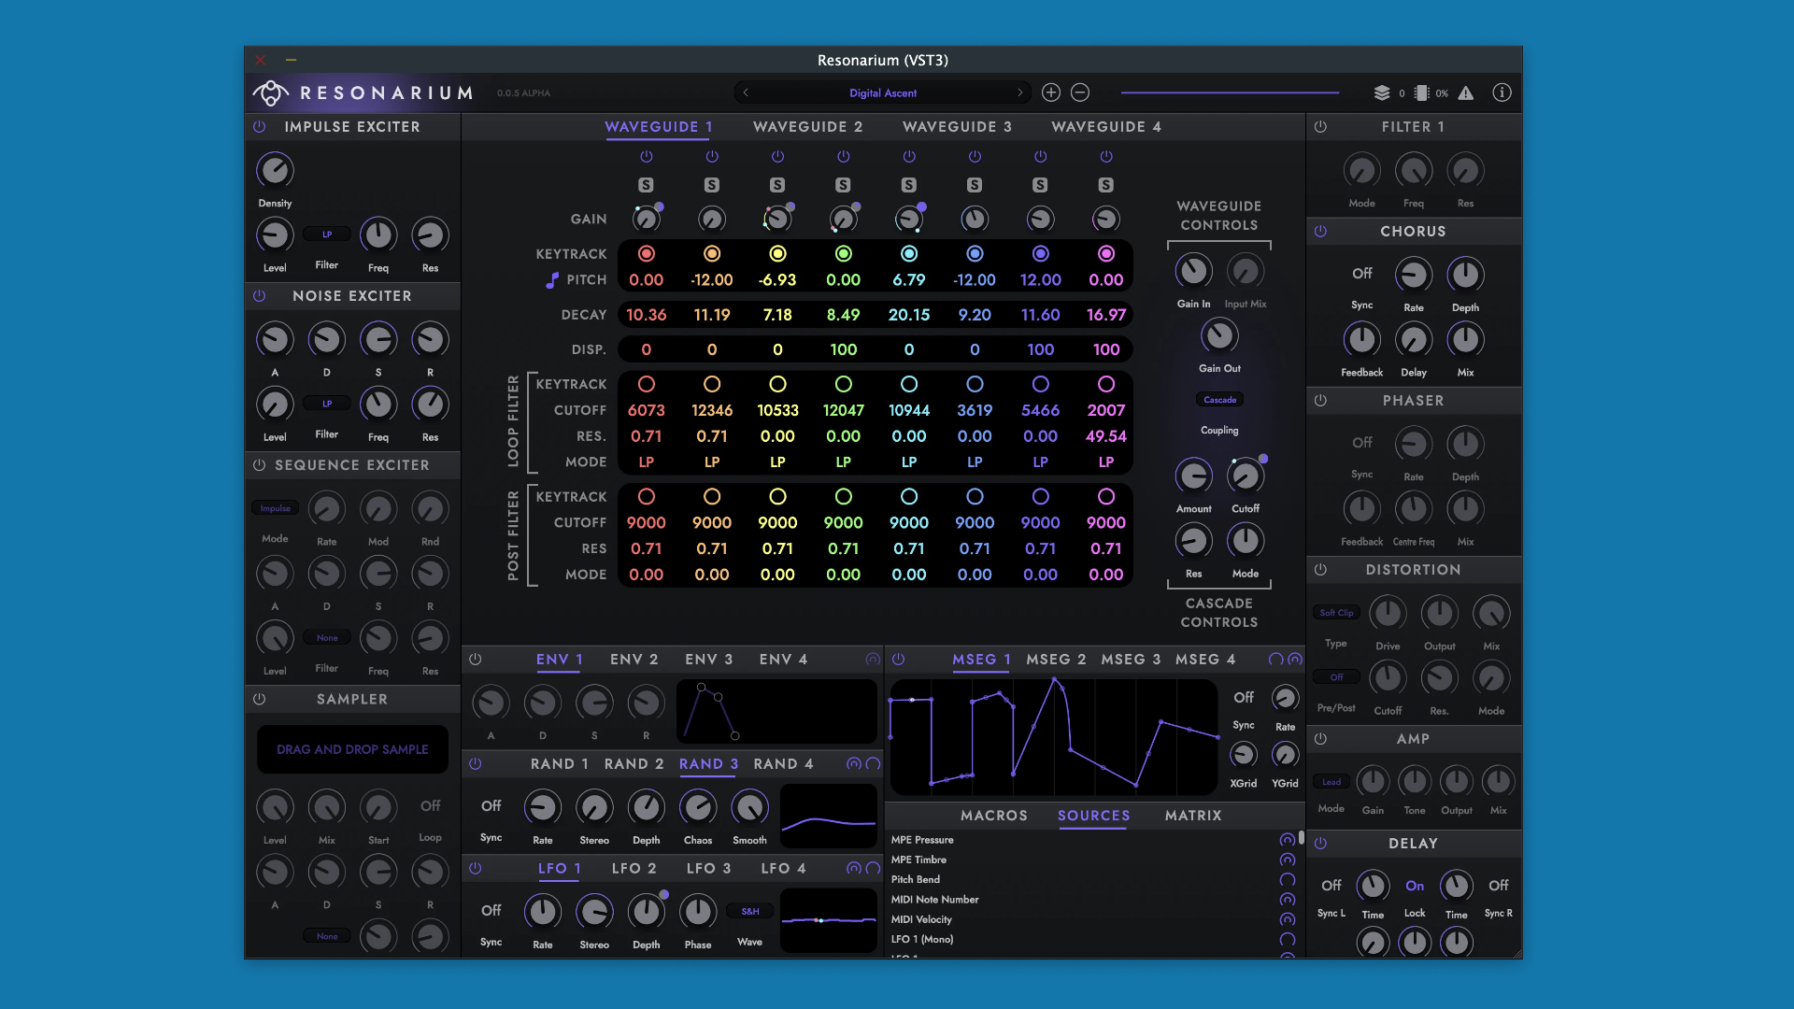
Task: Click the Waveguide Gain Out knob
Action: click(1219, 335)
